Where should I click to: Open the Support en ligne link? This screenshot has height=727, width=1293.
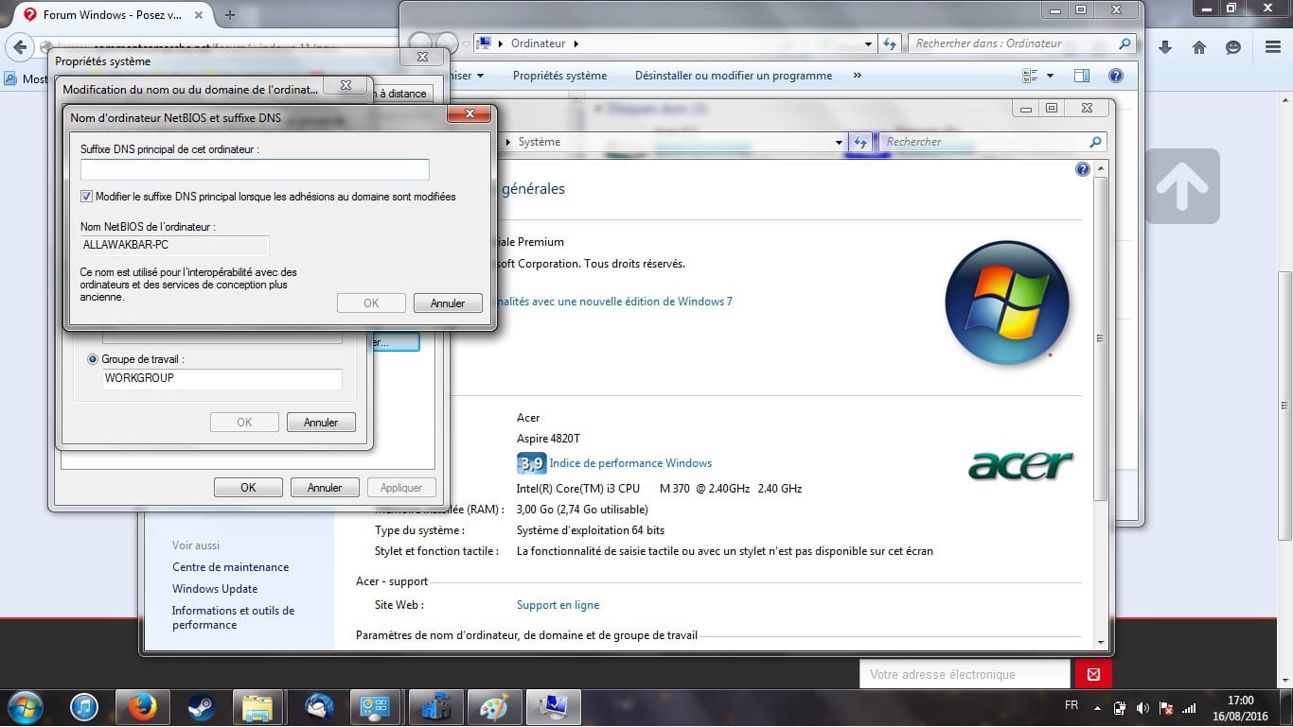click(558, 605)
